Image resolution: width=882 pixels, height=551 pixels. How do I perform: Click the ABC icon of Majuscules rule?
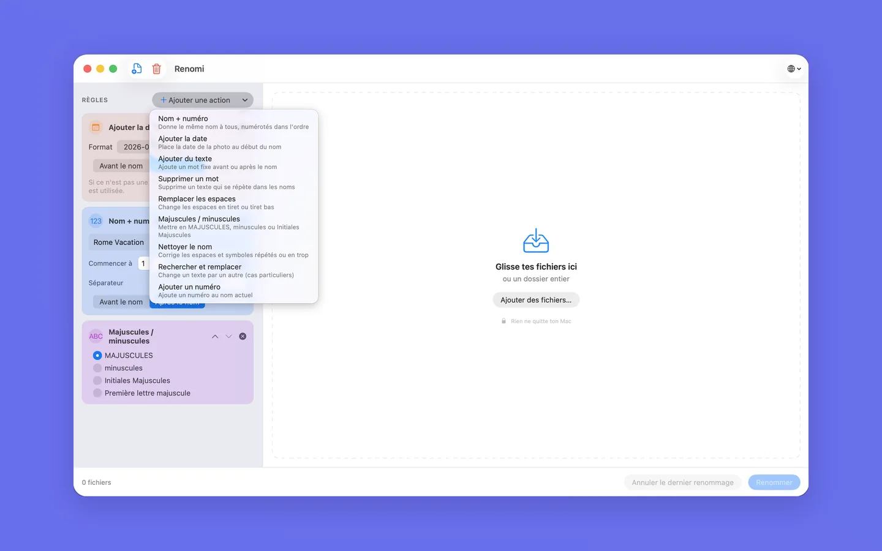[96, 336]
